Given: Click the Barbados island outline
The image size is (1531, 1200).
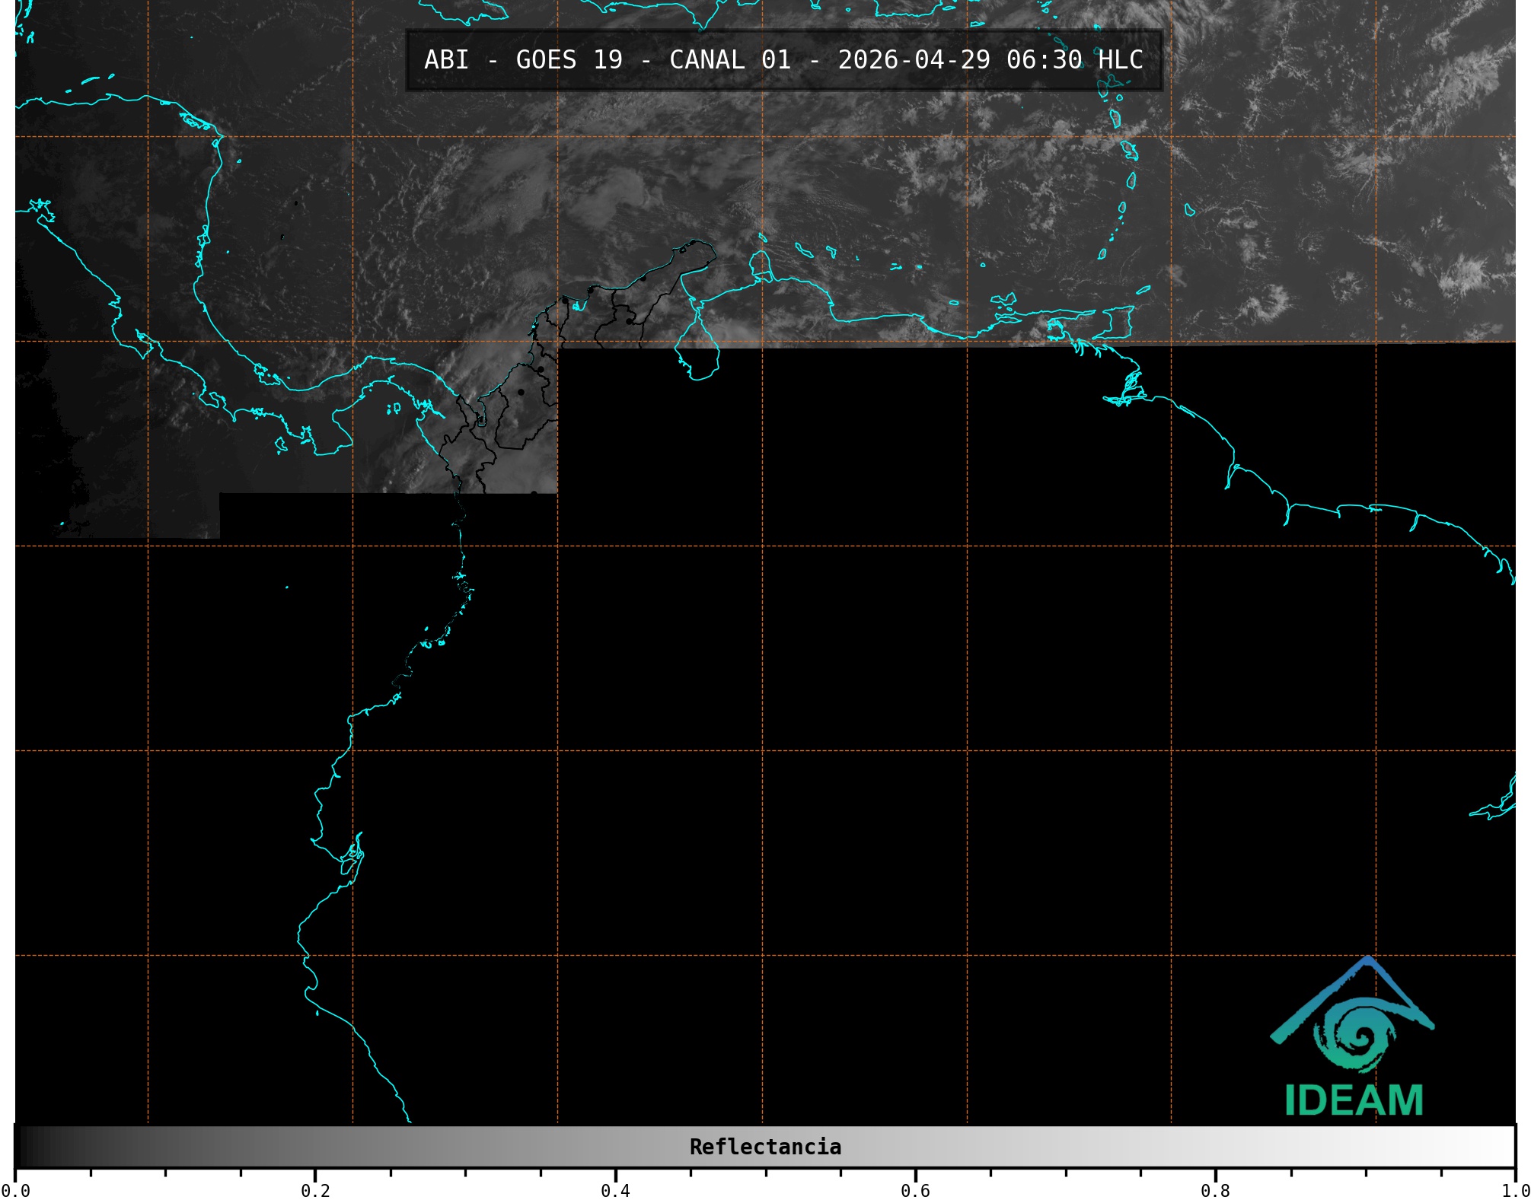Looking at the screenshot, I should coord(1189,210).
